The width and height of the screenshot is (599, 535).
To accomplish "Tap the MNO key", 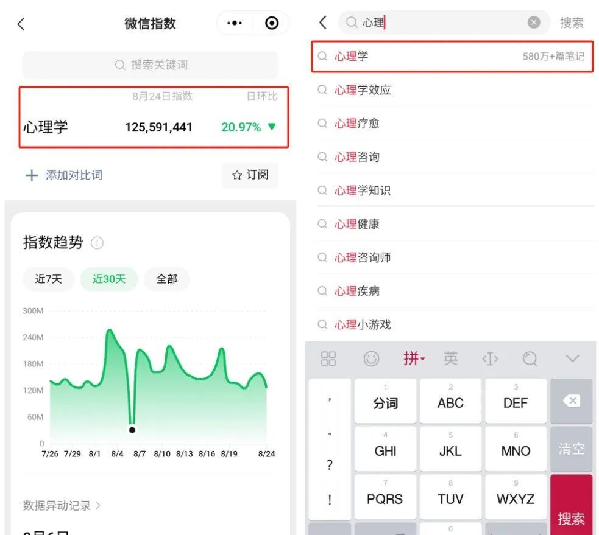I will coord(516,449).
